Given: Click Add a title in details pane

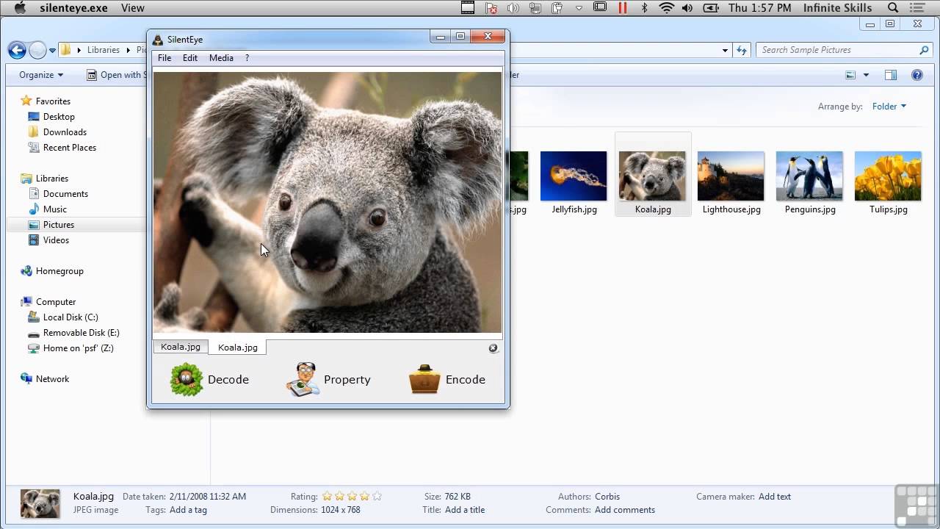Looking at the screenshot, I should pos(465,510).
